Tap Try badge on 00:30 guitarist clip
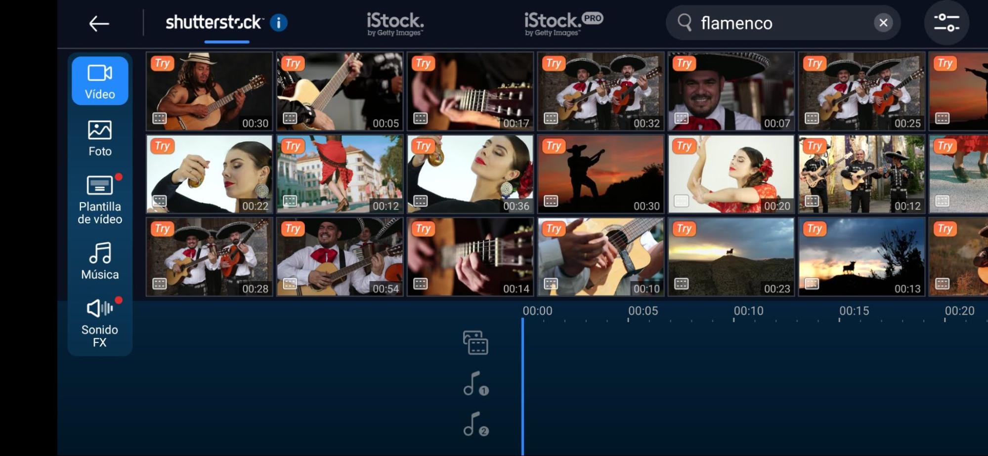This screenshot has height=456, width=988. click(162, 63)
